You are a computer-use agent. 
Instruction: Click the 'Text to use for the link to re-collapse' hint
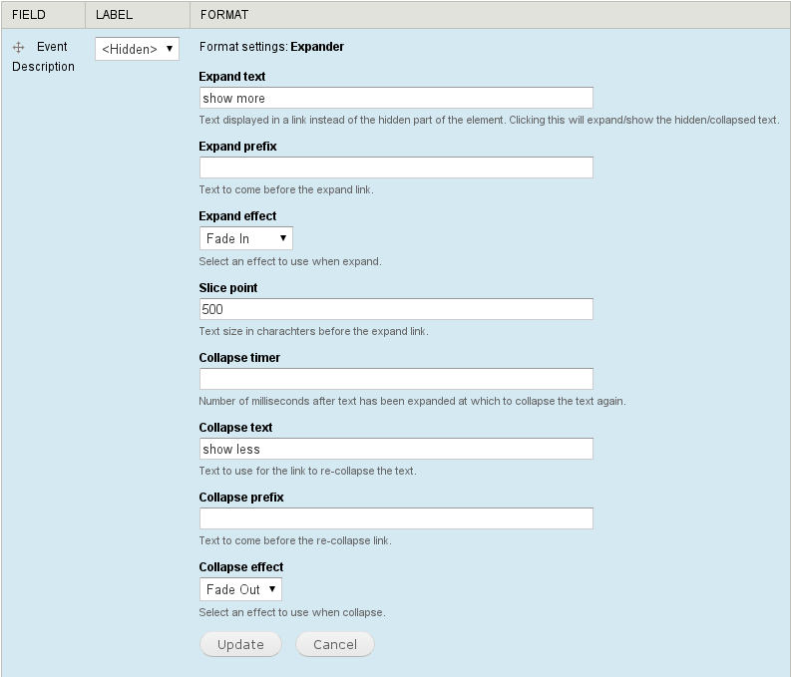[308, 471]
